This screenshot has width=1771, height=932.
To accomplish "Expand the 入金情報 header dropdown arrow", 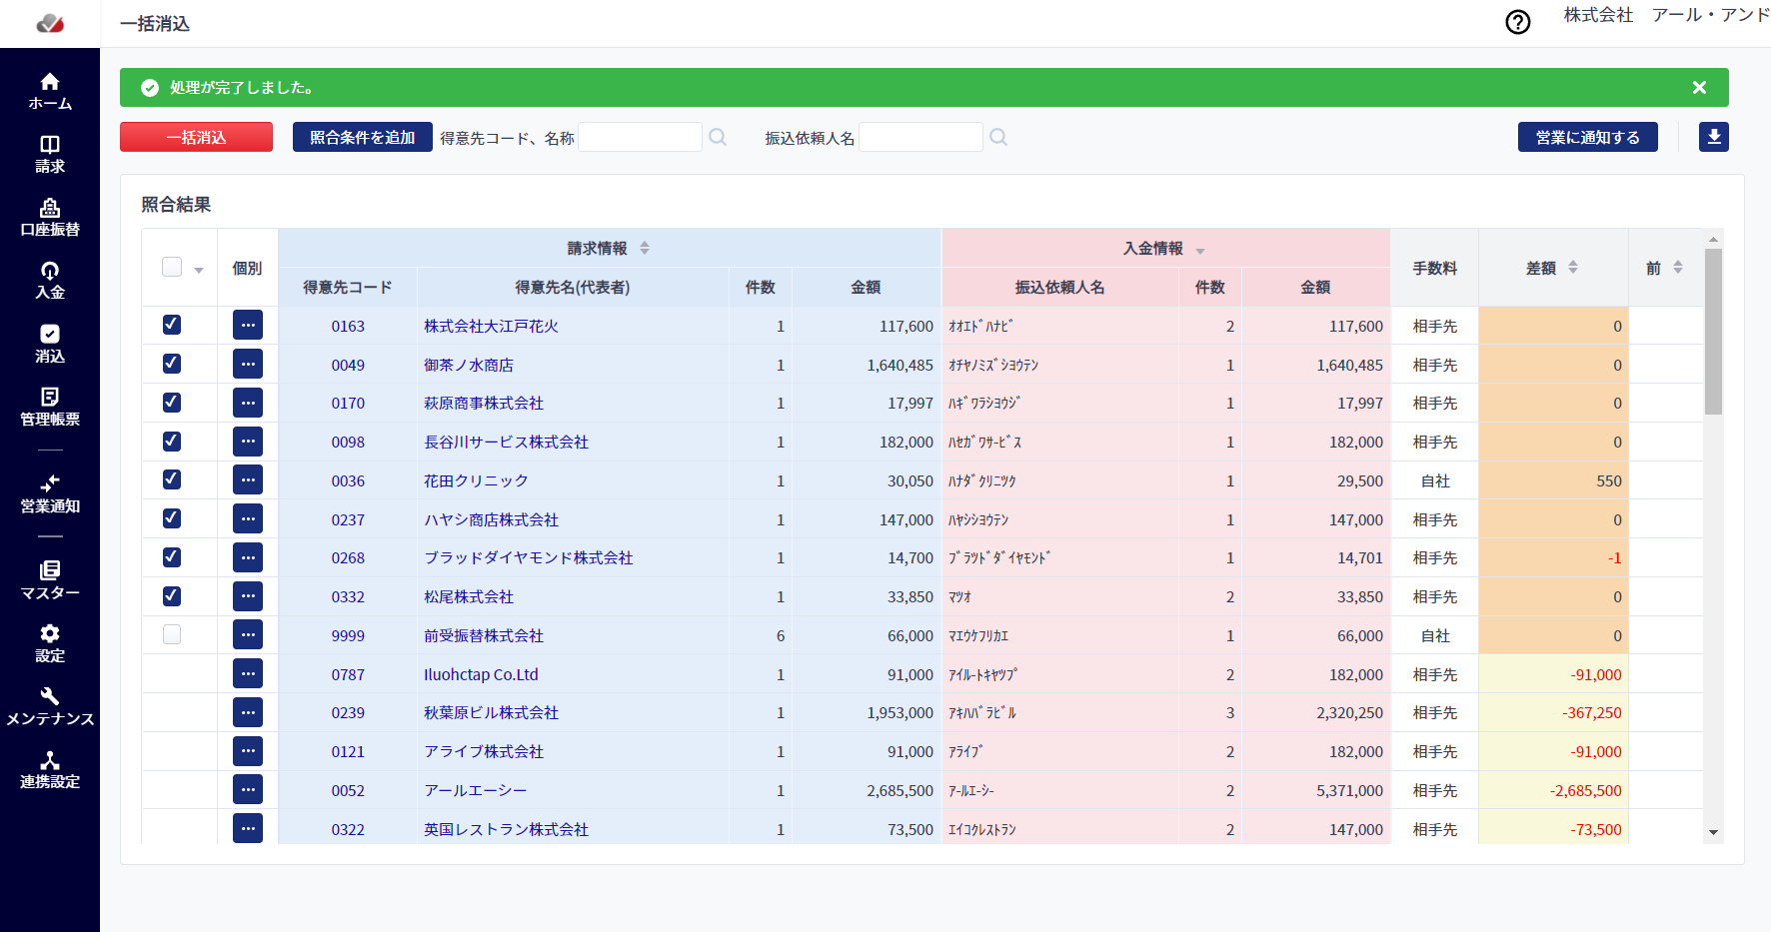I will (x=1200, y=251).
